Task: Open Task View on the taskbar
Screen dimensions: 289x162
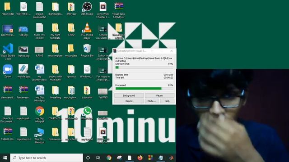Action: pyautogui.click(x=98, y=158)
